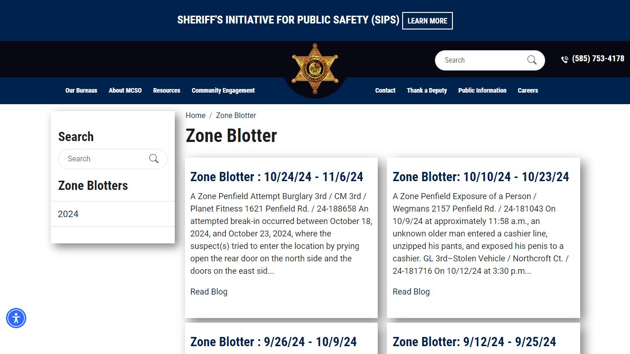Screen dimensions: 630x354
Task: Click the LEARN MORE button
Action: coord(428,21)
